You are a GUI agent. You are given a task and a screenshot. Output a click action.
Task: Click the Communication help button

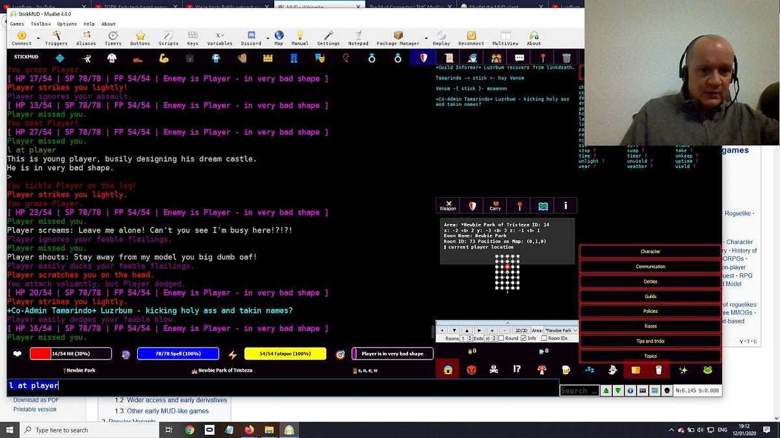[x=650, y=267]
